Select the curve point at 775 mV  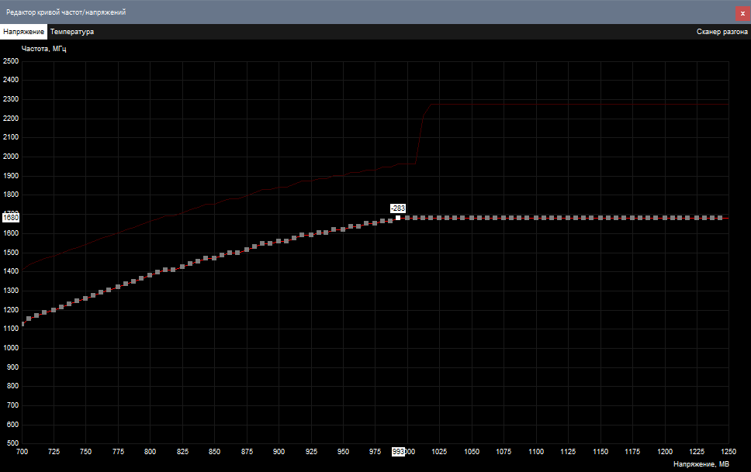[x=118, y=287]
